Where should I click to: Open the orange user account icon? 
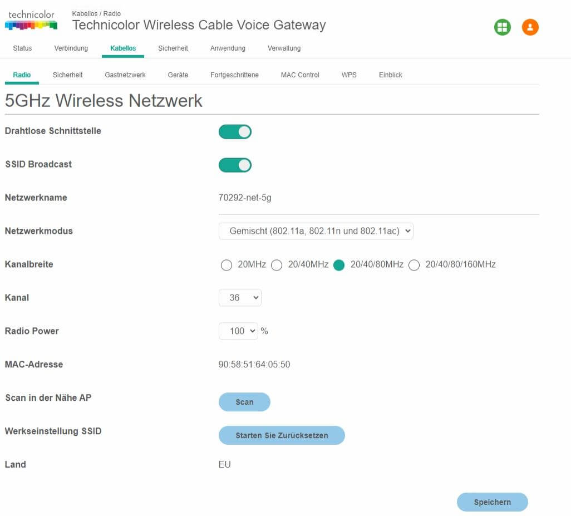[x=530, y=27]
